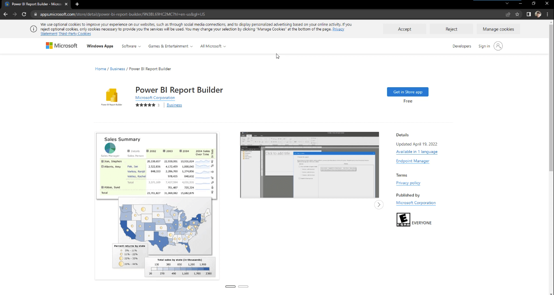Click Business category link next to rating
Image resolution: width=554 pixels, height=295 pixels.
click(174, 105)
